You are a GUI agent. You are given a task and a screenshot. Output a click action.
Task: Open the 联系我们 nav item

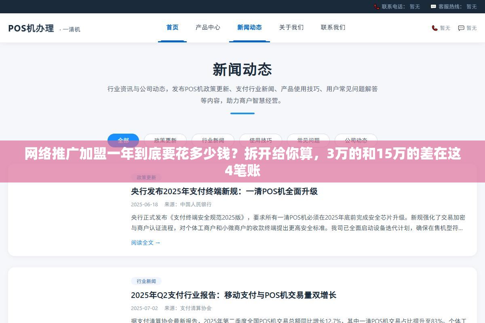point(333,27)
